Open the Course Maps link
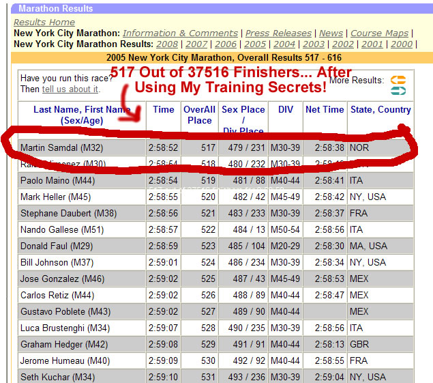Image resolution: width=433 pixels, height=383 pixels. 379,33
